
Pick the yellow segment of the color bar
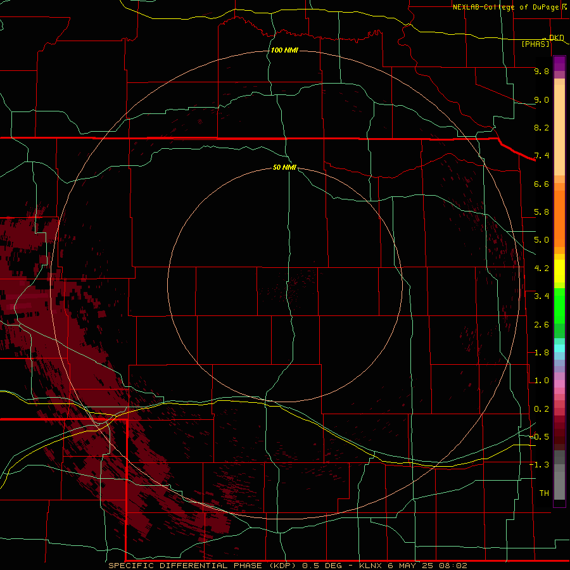pos(559,271)
